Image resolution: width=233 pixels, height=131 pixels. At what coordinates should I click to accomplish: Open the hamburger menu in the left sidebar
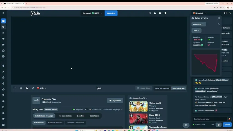[x=4, y=13]
